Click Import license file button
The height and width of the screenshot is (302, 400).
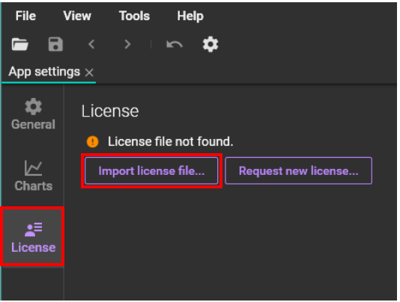point(151,170)
